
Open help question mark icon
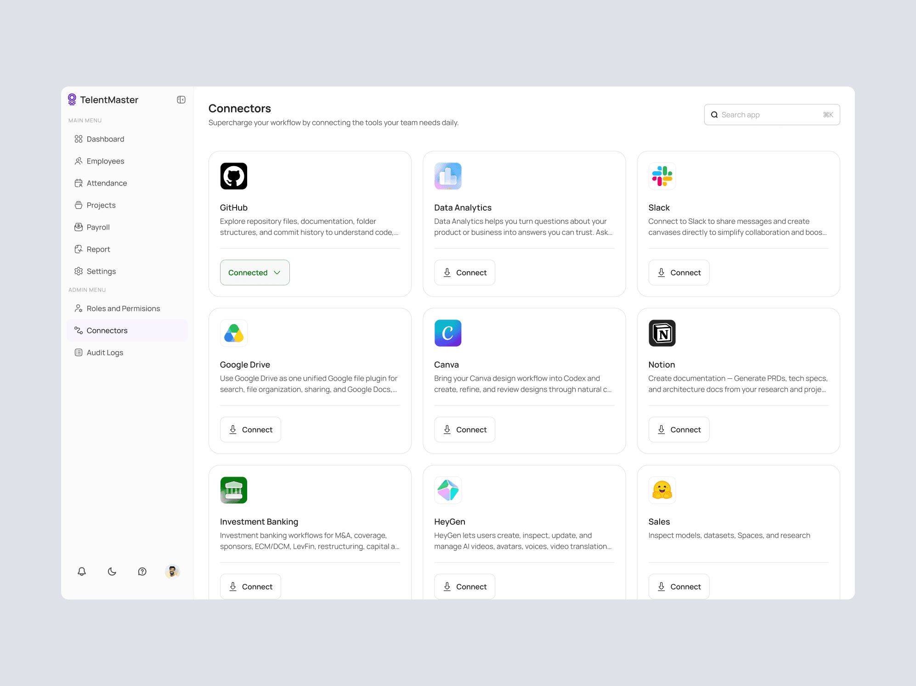142,571
